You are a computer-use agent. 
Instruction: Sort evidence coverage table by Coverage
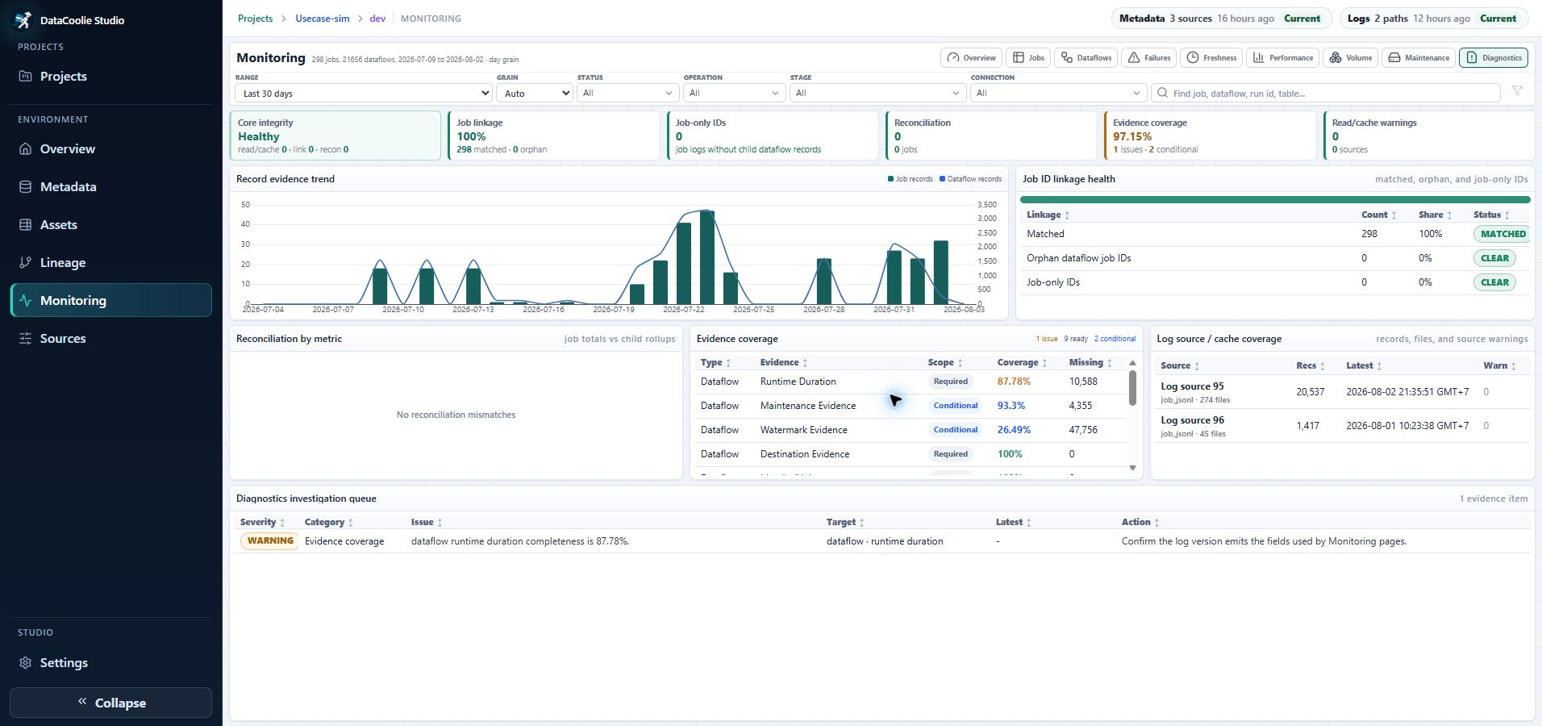(x=1022, y=363)
